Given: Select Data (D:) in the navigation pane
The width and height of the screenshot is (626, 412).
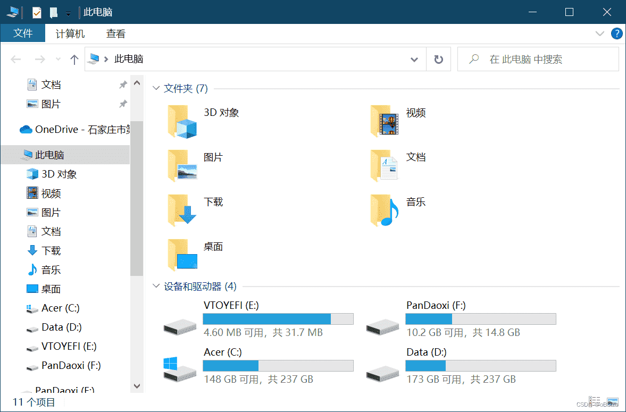Looking at the screenshot, I should [61, 327].
